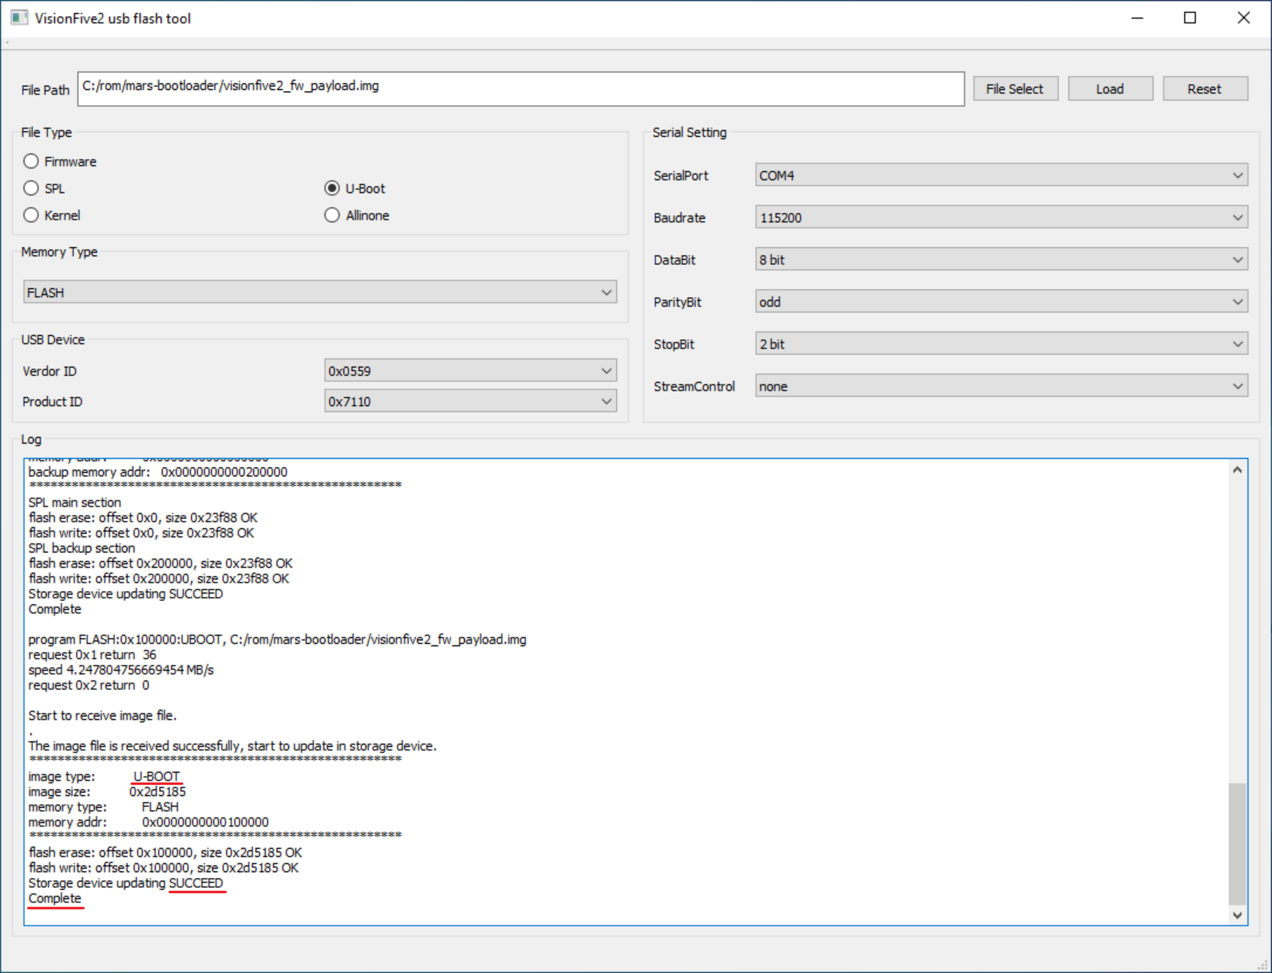1272x973 pixels.
Task: Select the Firmware file type
Action: pyautogui.click(x=60, y=162)
